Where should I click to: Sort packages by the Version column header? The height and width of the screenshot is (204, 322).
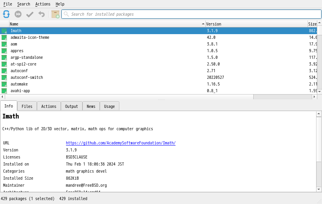256,24
